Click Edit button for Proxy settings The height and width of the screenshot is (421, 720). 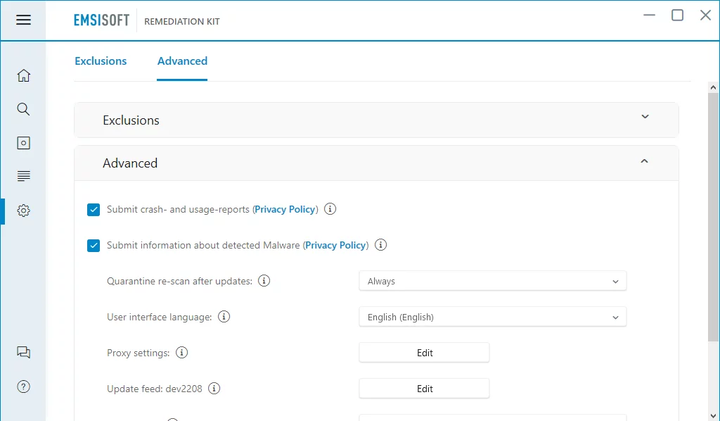(x=424, y=353)
